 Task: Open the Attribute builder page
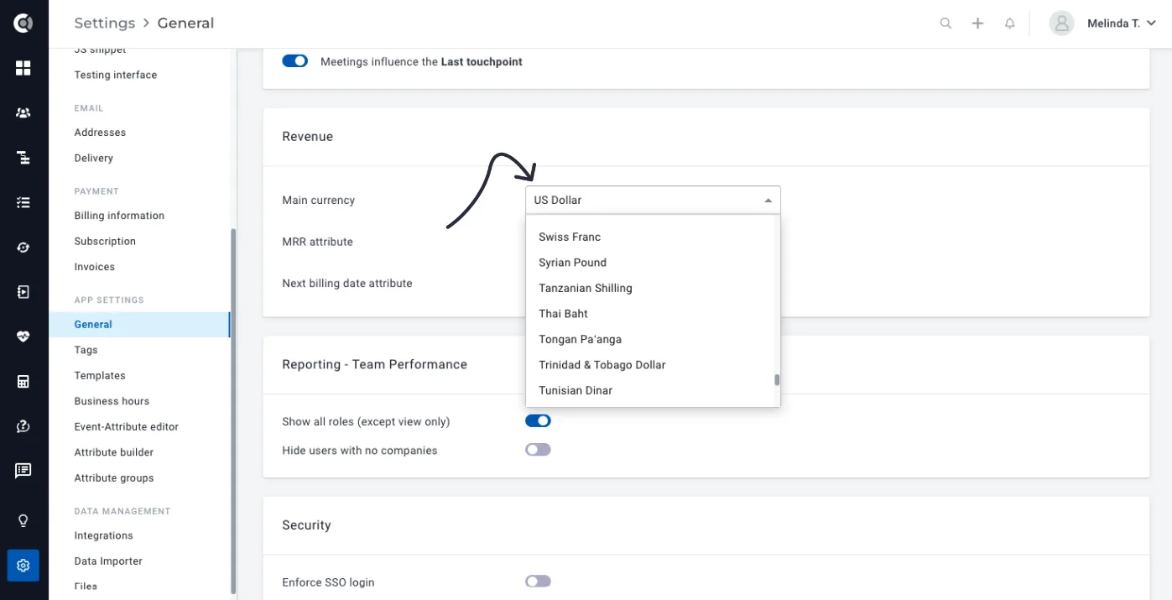pyautogui.click(x=114, y=452)
